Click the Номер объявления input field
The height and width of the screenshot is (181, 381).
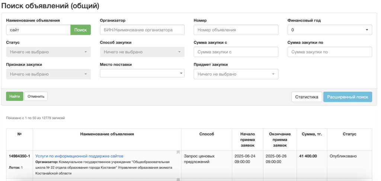coord(236,30)
